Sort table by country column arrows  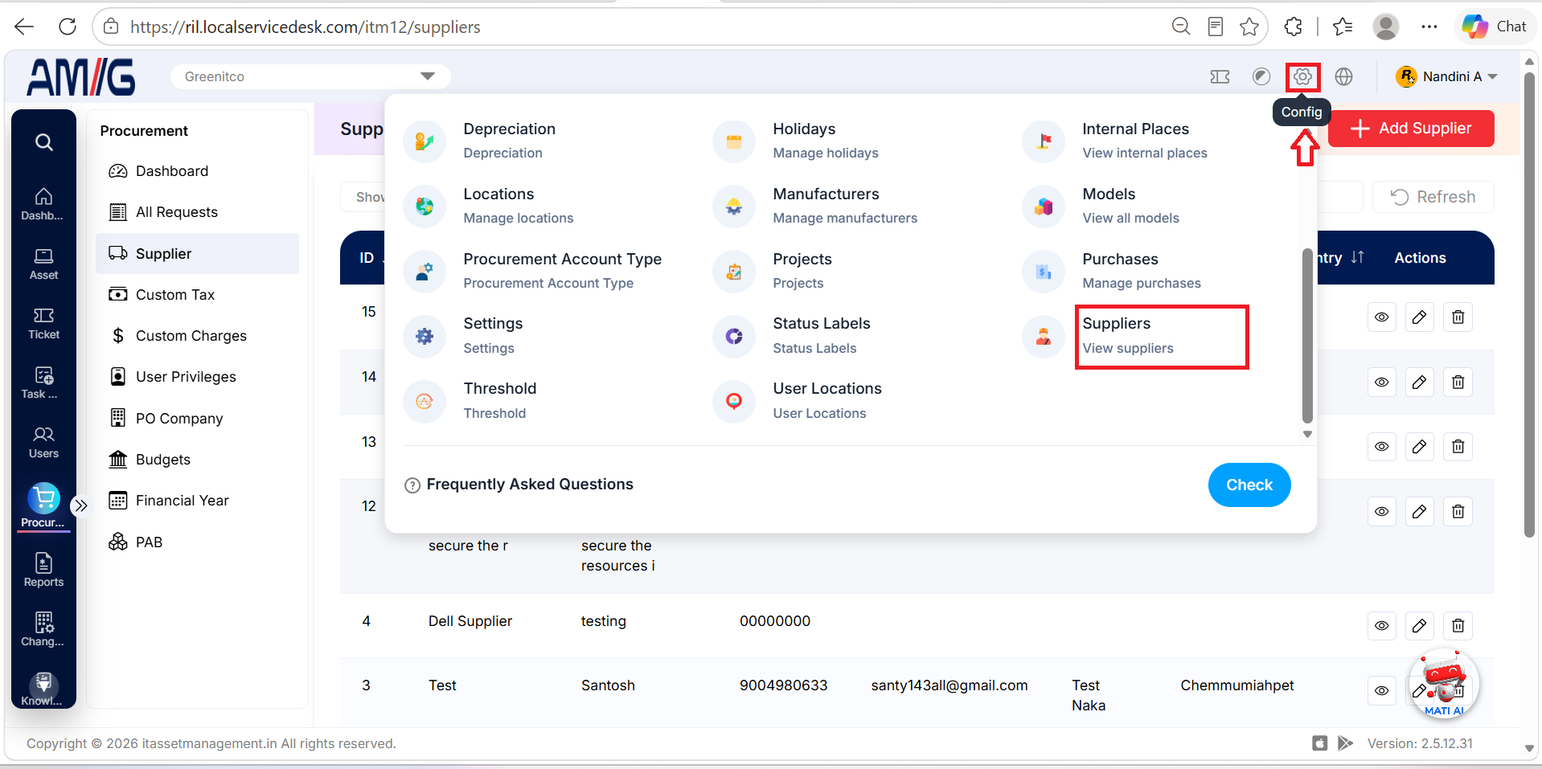pos(1358,258)
